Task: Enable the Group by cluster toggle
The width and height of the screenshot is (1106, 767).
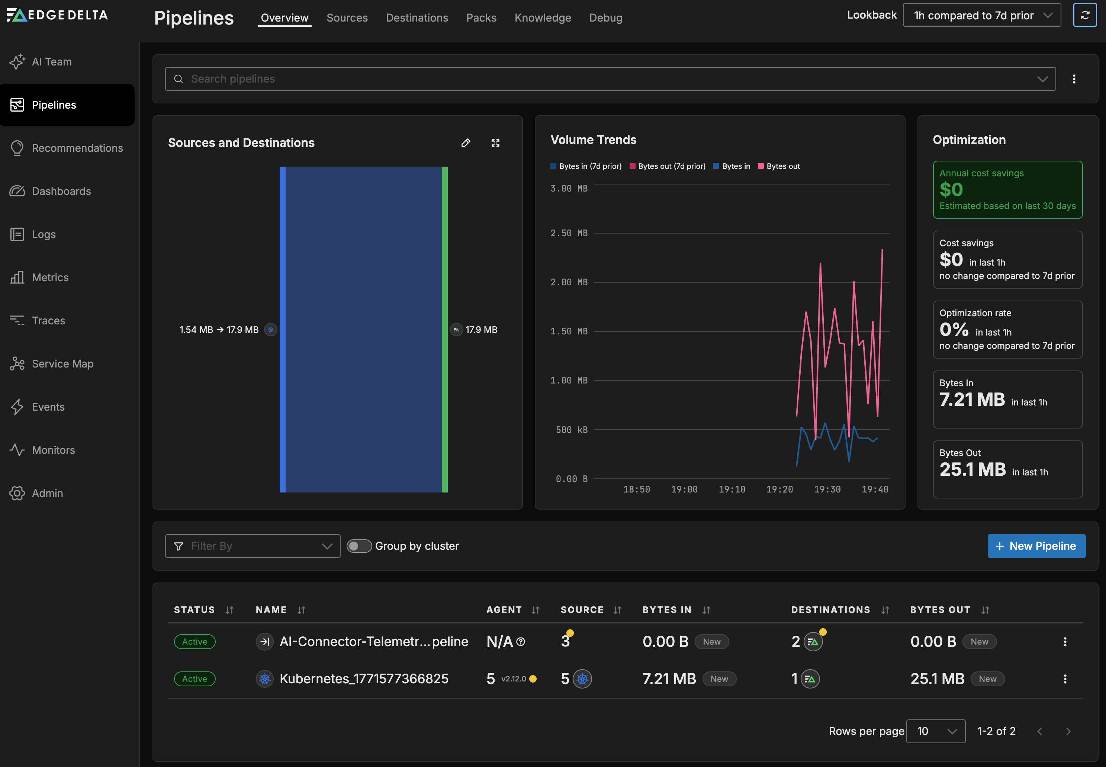Action: [359, 546]
